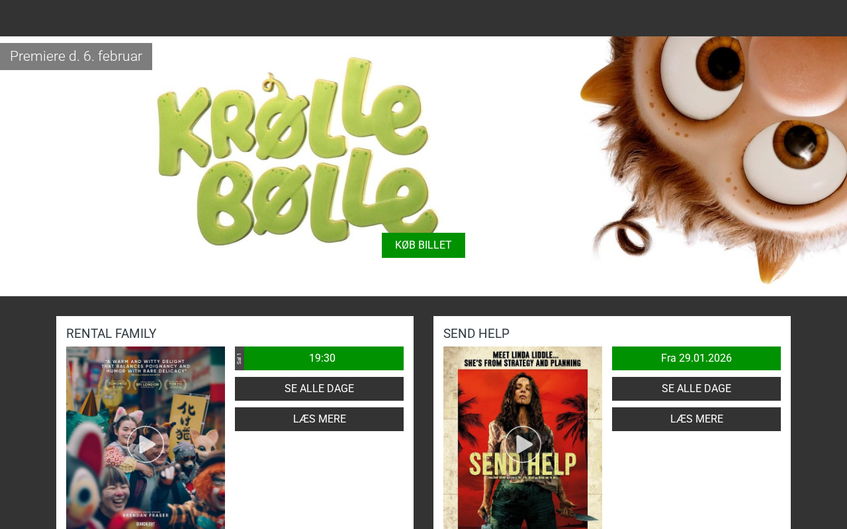Click the green Krølle Bølle logo

pyautogui.click(x=298, y=151)
